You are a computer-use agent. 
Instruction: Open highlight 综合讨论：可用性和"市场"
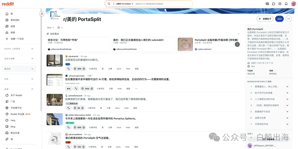[63, 40]
